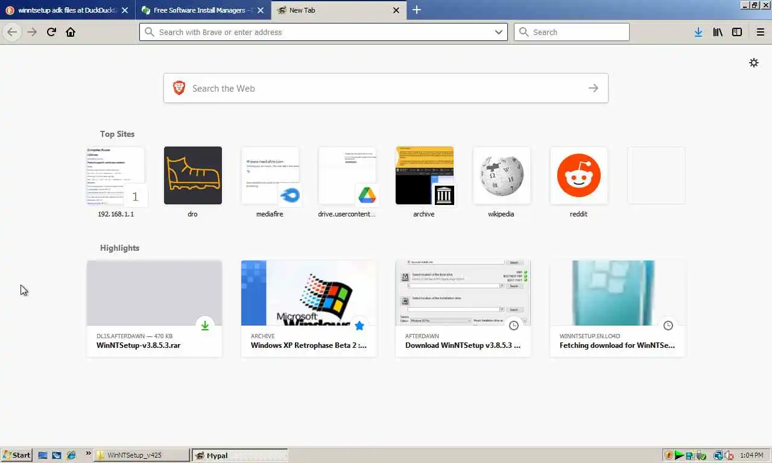
Task: Click the history clock on afterdawn card
Action: click(x=514, y=326)
